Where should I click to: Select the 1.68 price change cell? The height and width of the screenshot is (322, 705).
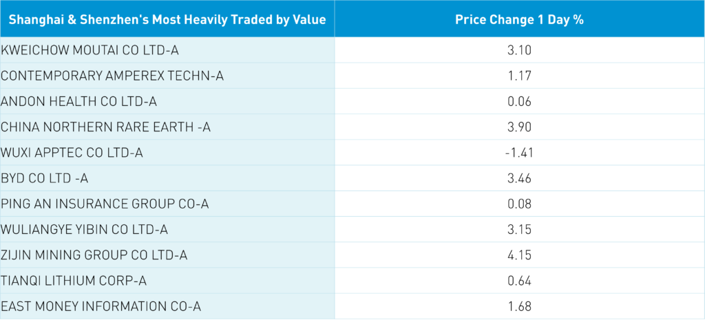coord(519,306)
